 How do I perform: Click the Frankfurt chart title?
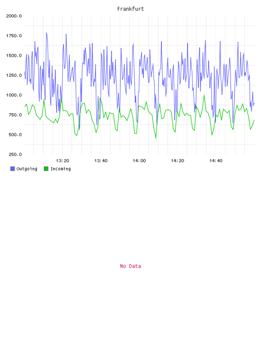(130, 9)
